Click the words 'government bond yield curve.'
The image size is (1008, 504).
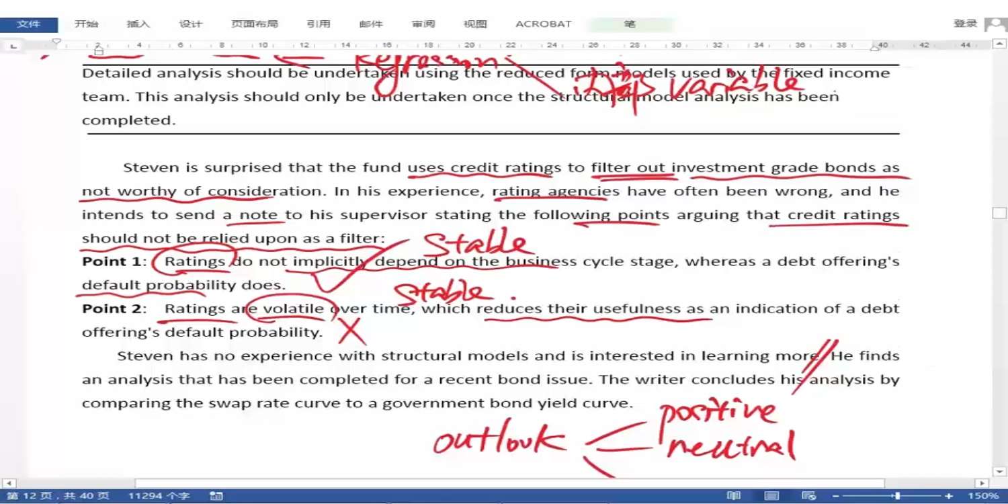point(507,403)
